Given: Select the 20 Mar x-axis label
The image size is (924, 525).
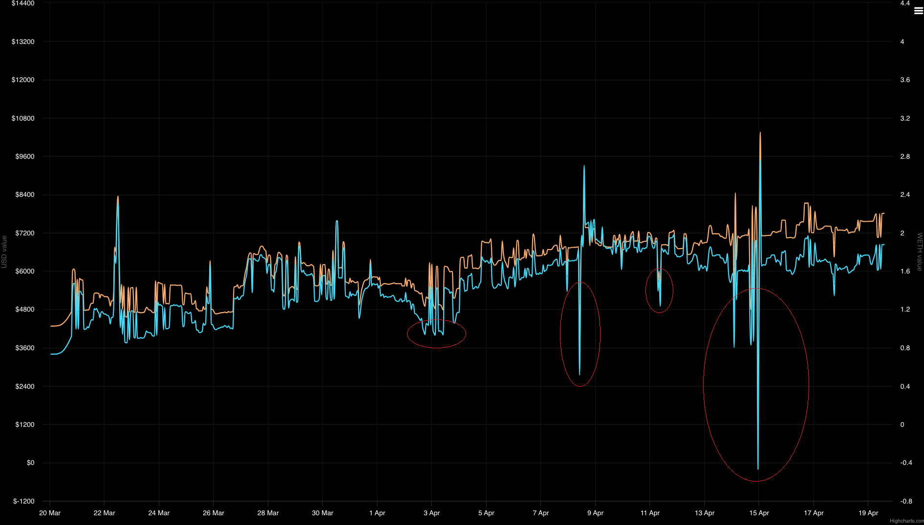Looking at the screenshot, I should [x=50, y=513].
